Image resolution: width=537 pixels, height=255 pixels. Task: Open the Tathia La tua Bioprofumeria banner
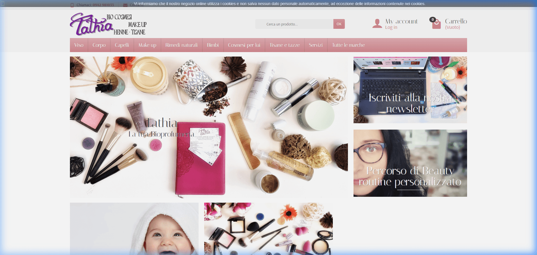pos(209,127)
